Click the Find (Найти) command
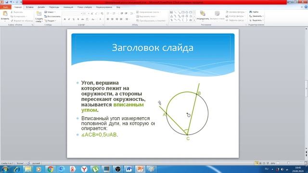This screenshot has height=173, width=308. [x=254, y=12]
